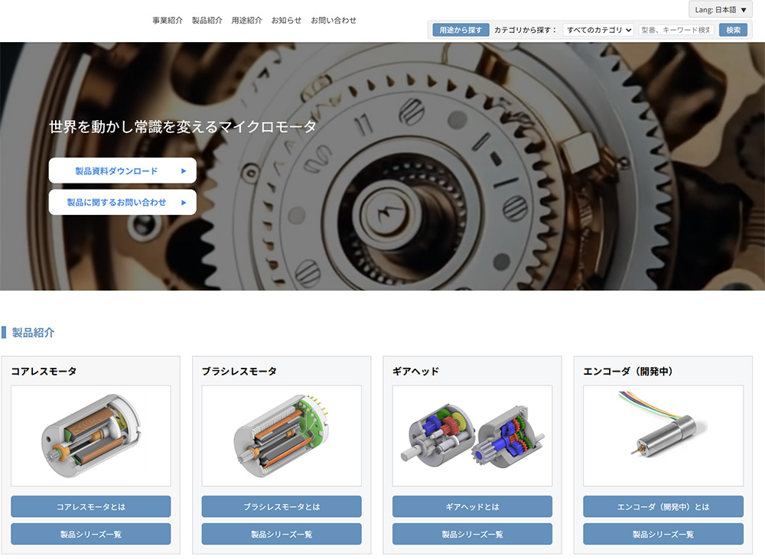The image size is (765, 559).
Task: Open お問い合わせ in the top navigation
Action: point(334,21)
